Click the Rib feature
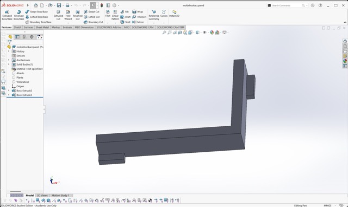The image size is (348, 207). (x=125, y=12)
